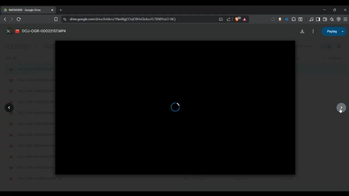Open site settings icon left of URL
349x196 pixels.
pyautogui.click(x=65, y=19)
